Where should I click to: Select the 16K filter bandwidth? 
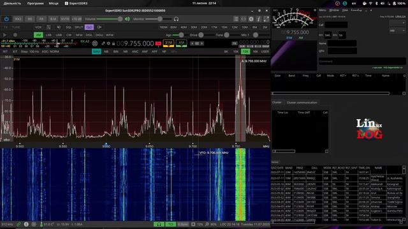point(255,52)
